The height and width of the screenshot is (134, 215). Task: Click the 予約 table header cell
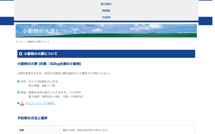click(39, 130)
